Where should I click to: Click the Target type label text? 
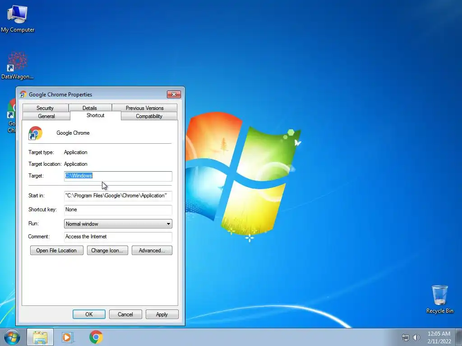click(41, 152)
